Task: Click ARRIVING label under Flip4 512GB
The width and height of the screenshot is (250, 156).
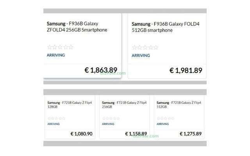Action: (x=162, y=124)
